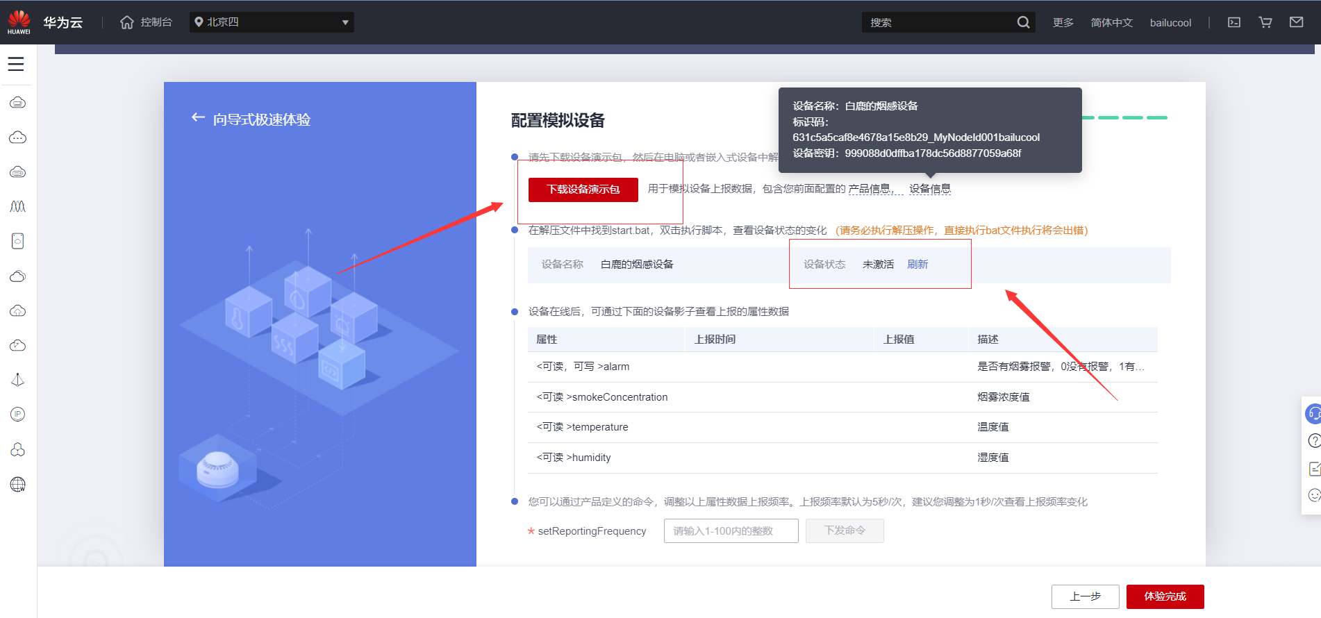Click the 未激活 device status text
This screenshot has height=618, width=1321.
click(x=878, y=265)
